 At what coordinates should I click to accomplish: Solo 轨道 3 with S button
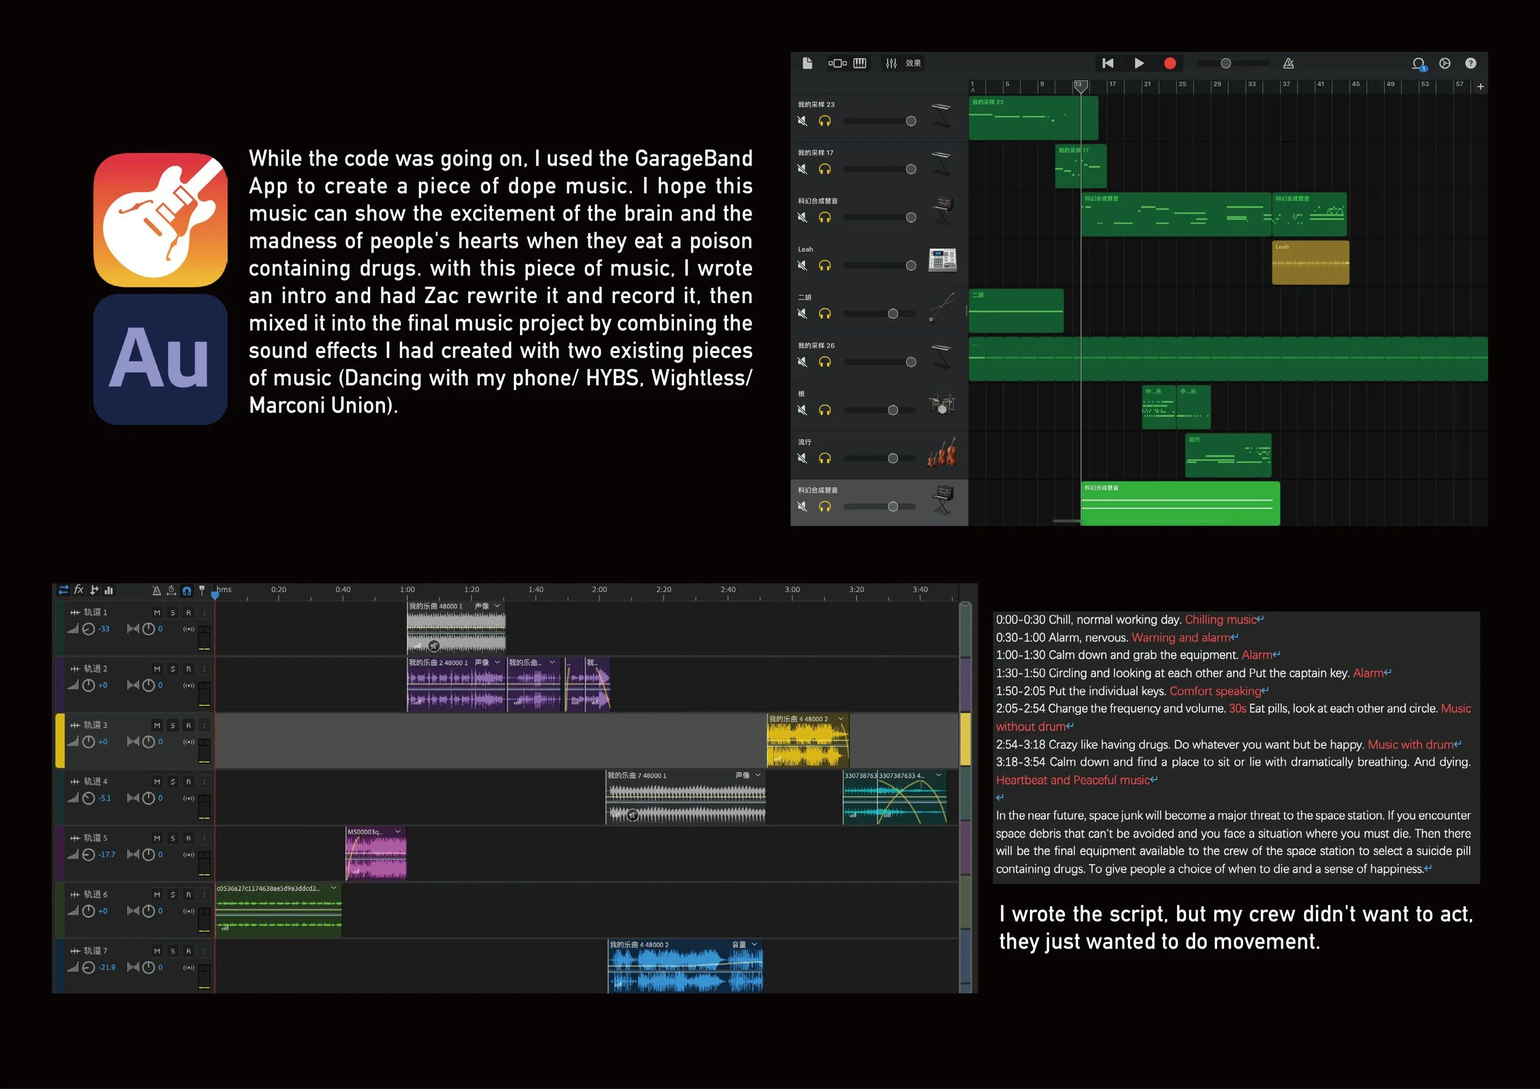point(172,725)
